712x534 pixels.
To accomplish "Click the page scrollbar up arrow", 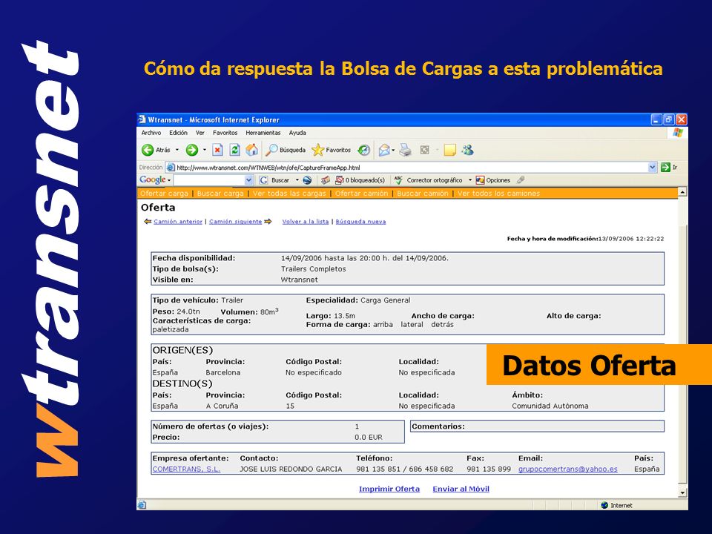I will pos(682,192).
